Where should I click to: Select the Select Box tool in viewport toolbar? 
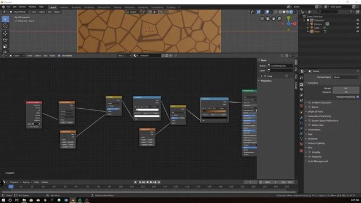(5, 19)
